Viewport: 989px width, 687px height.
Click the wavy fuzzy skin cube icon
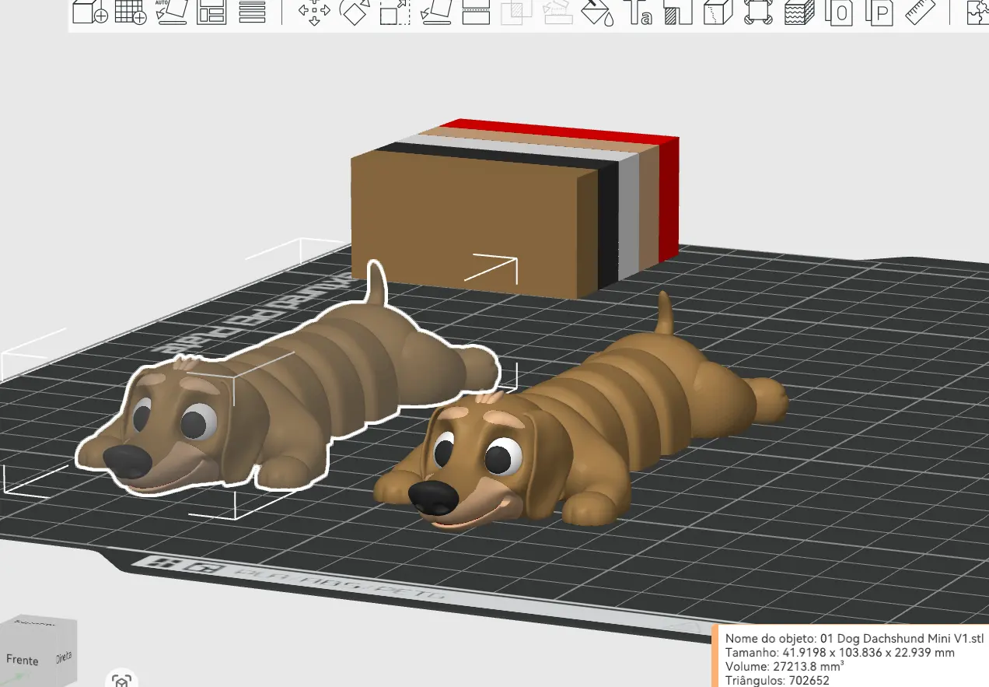(x=799, y=12)
